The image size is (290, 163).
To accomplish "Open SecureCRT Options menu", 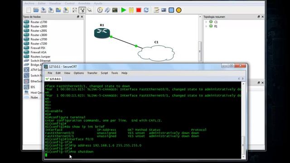I will pos(78,73).
